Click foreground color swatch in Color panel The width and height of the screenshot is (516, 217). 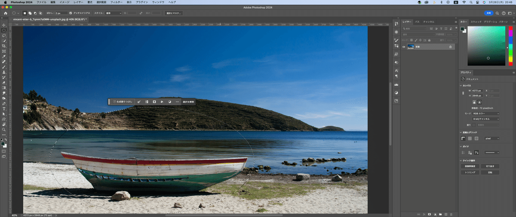point(462,29)
